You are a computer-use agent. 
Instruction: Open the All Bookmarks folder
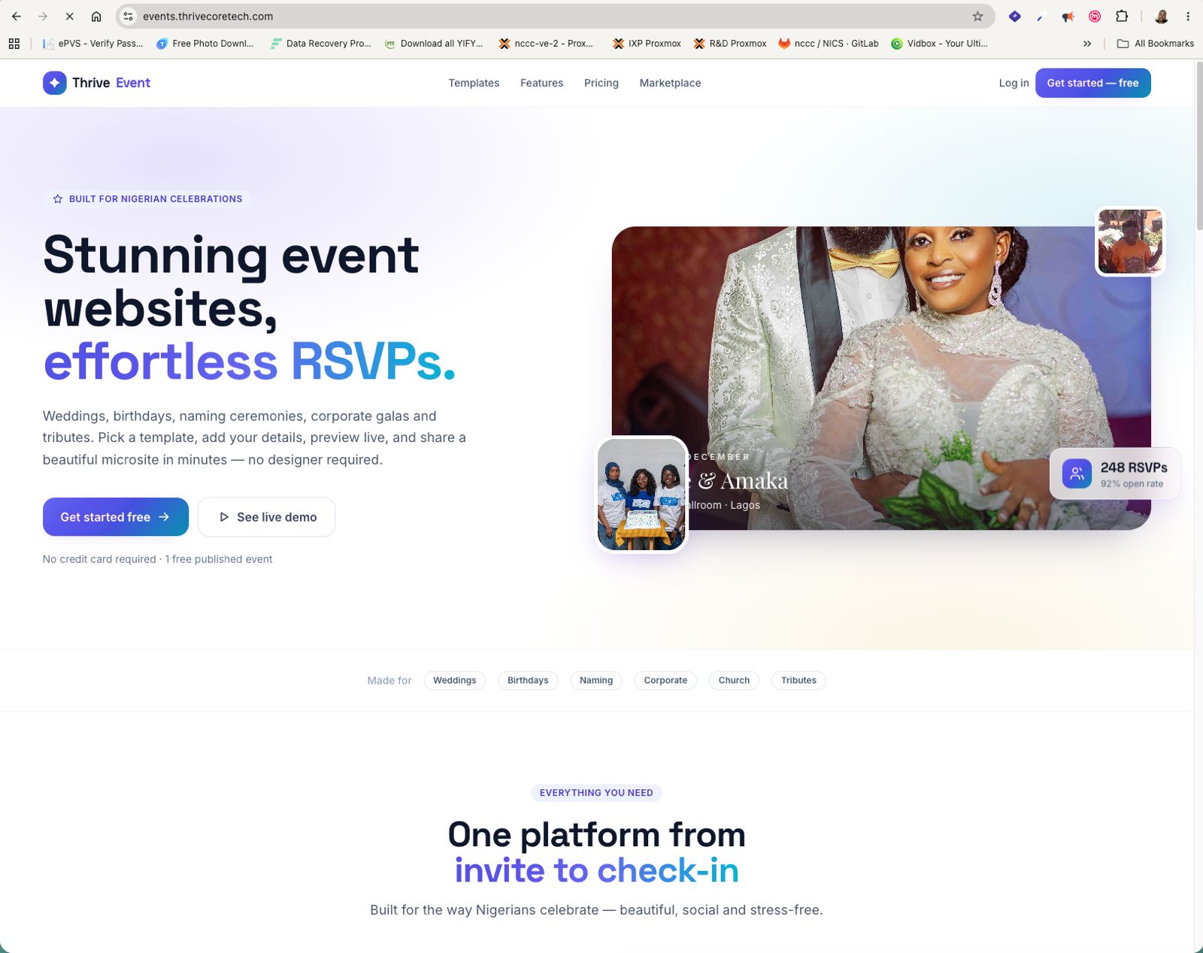1156,44
